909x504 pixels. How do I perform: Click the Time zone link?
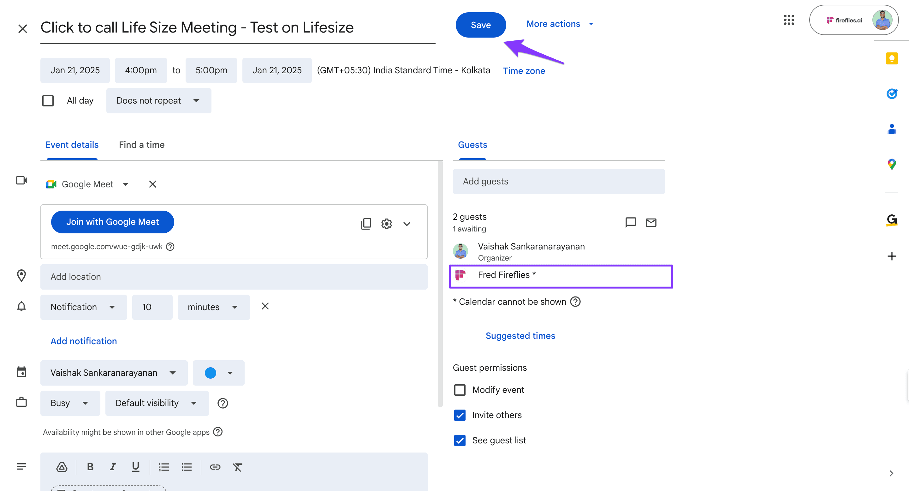524,71
